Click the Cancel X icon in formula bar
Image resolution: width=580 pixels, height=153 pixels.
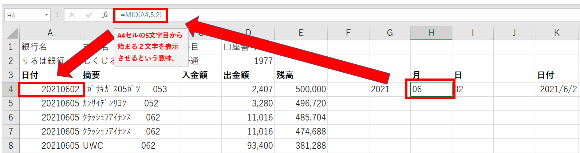click(72, 15)
